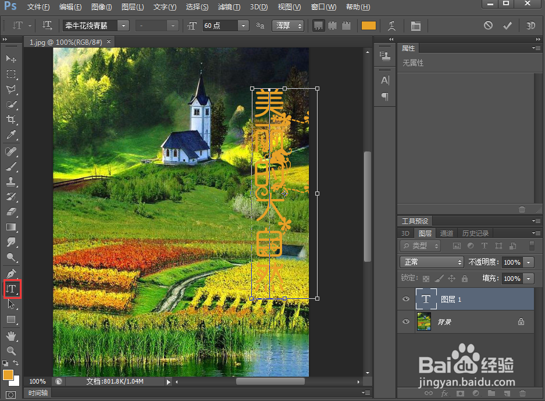The height and width of the screenshot is (401, 545).
Task: Open blend mode dropdown 正常
Action: point(432,262)
